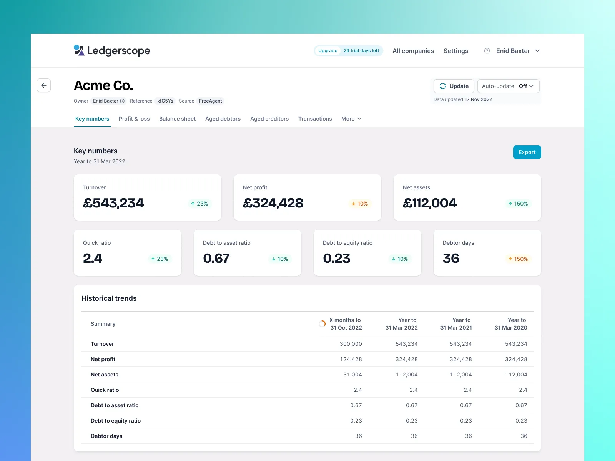Click the Quick ratio 2.4 card value
Screen dimensions: 615x461
pos(93,258)
